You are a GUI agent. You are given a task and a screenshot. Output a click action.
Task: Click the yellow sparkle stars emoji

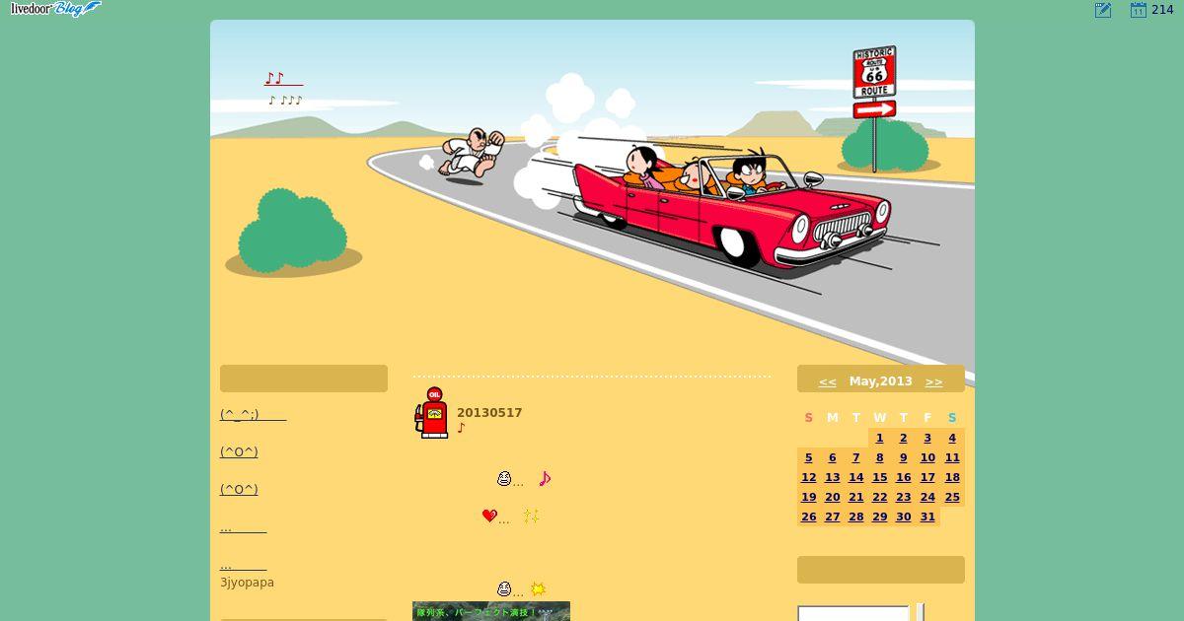pyautogui.click(x=531, y=516)
